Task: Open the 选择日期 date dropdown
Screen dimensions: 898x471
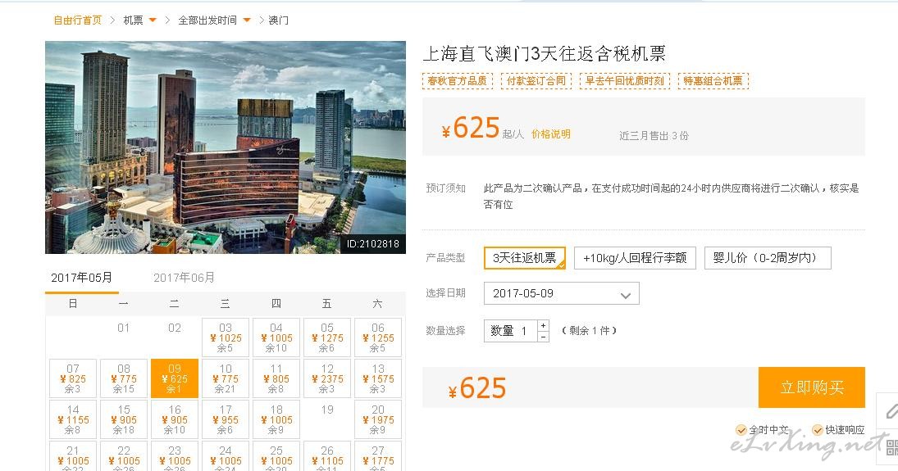Action: tap(561, 293)
